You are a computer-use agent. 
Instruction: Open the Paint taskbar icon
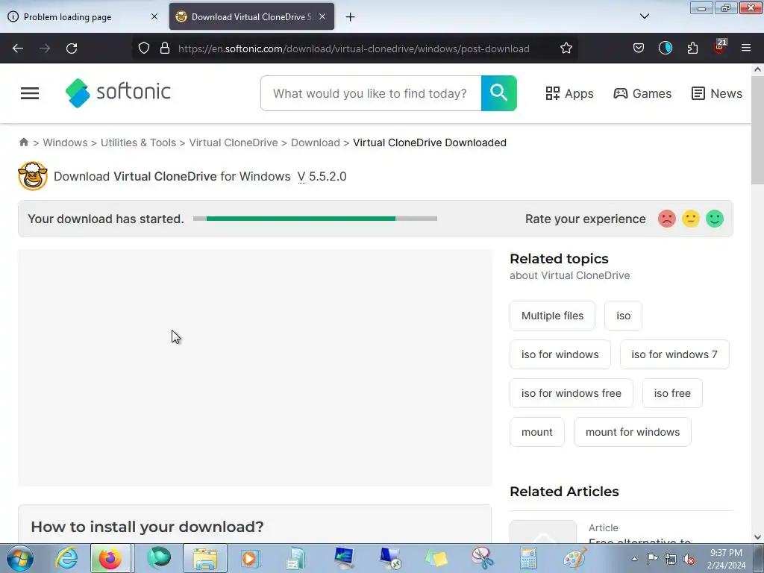[x=575, y=558]
